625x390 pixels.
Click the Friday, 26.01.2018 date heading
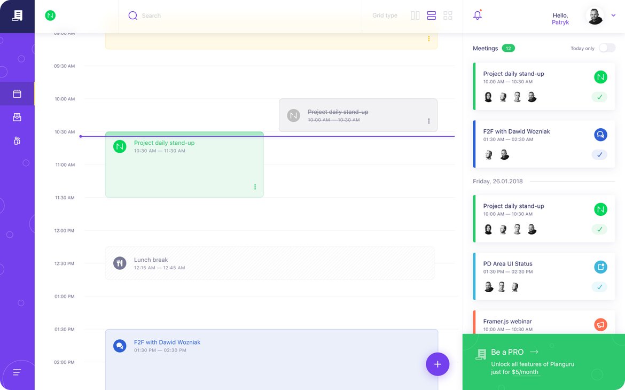pyautogui.click(x=497, y=181)
